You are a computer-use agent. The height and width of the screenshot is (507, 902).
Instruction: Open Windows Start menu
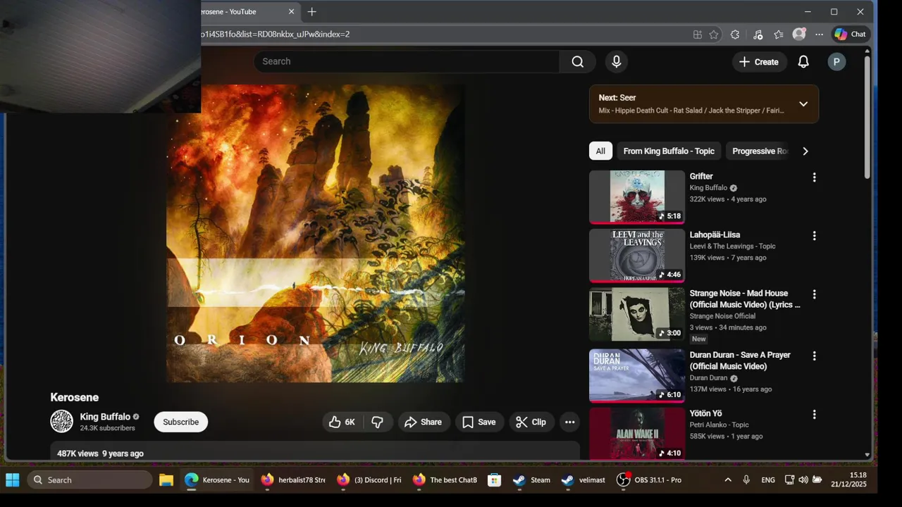[13, 480]
